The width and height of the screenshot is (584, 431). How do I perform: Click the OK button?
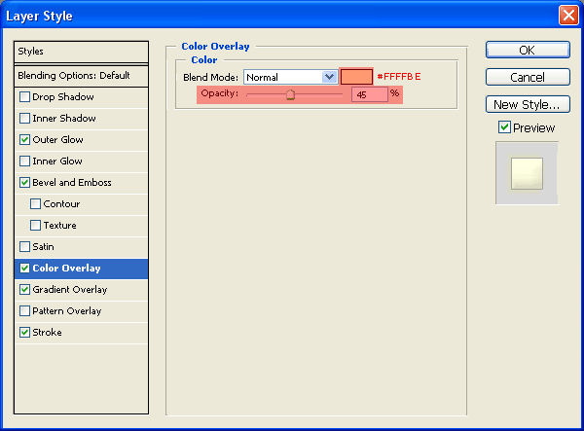[528, 50]
